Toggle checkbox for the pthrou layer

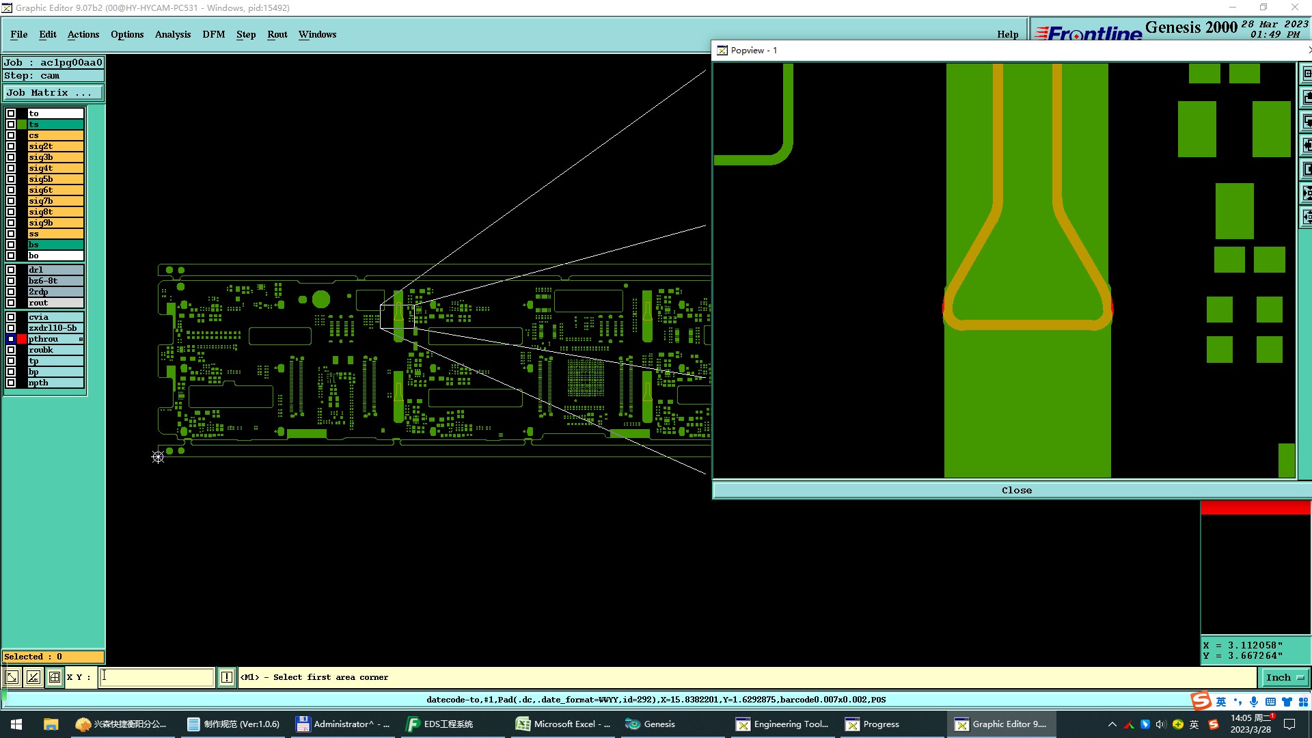coord(11,339)
